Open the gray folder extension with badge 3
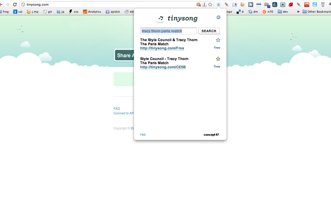 [x=267, y=5]
